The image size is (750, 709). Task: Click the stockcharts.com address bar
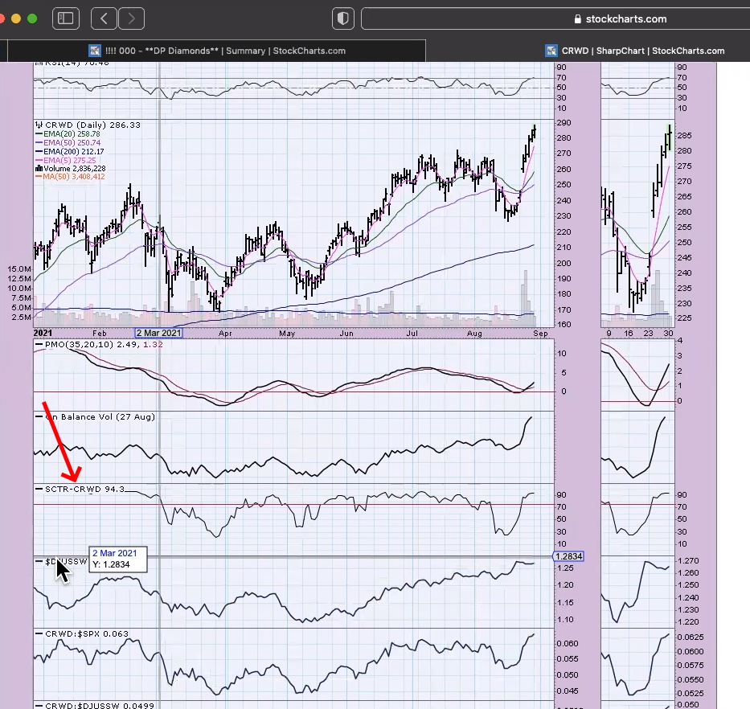pyautogui.click(x=555, y=18)
